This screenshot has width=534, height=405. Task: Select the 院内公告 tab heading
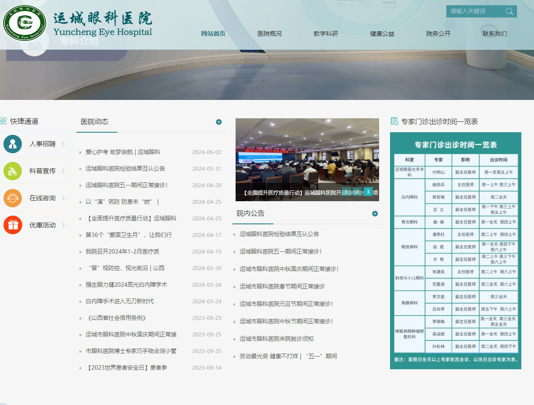pyautogui.click(x=251, y=213)
